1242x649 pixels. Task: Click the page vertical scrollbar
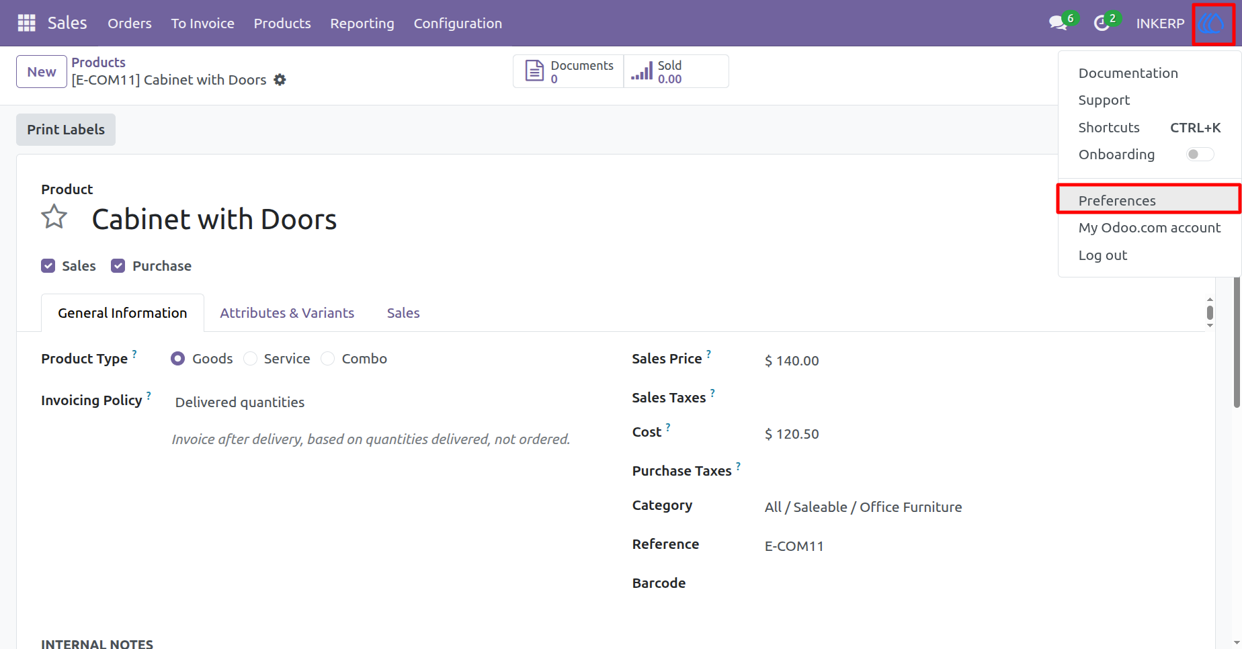pyautogui.click(x=1237, y=343)
